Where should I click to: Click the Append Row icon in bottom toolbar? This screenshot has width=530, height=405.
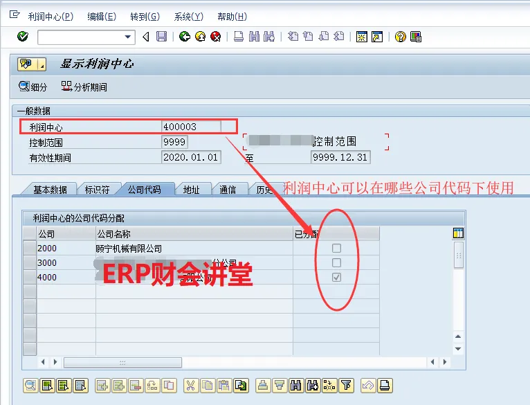point(102,386)
